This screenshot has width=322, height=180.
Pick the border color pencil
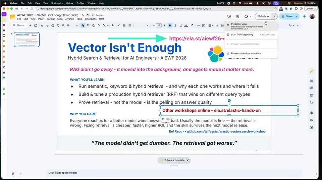click(118, 26)
